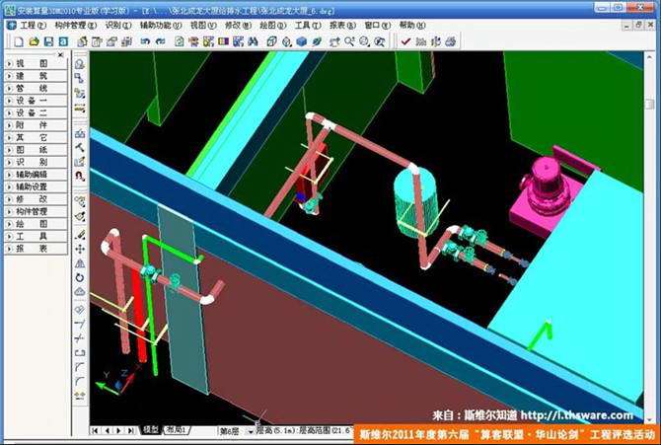Viewport: 661px width, 445px height.
Task: Click the red magnet snap tool
Action: [x=80, y=176]
